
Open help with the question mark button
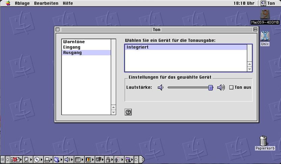(x=128, y=112)
